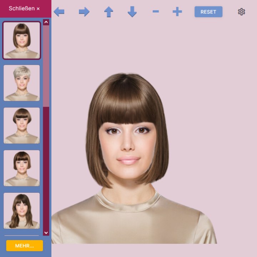Screen dimensions: 257x257
Task: Pick the bowl cut with dark fringe thumbnail
Action: point(22,126)
